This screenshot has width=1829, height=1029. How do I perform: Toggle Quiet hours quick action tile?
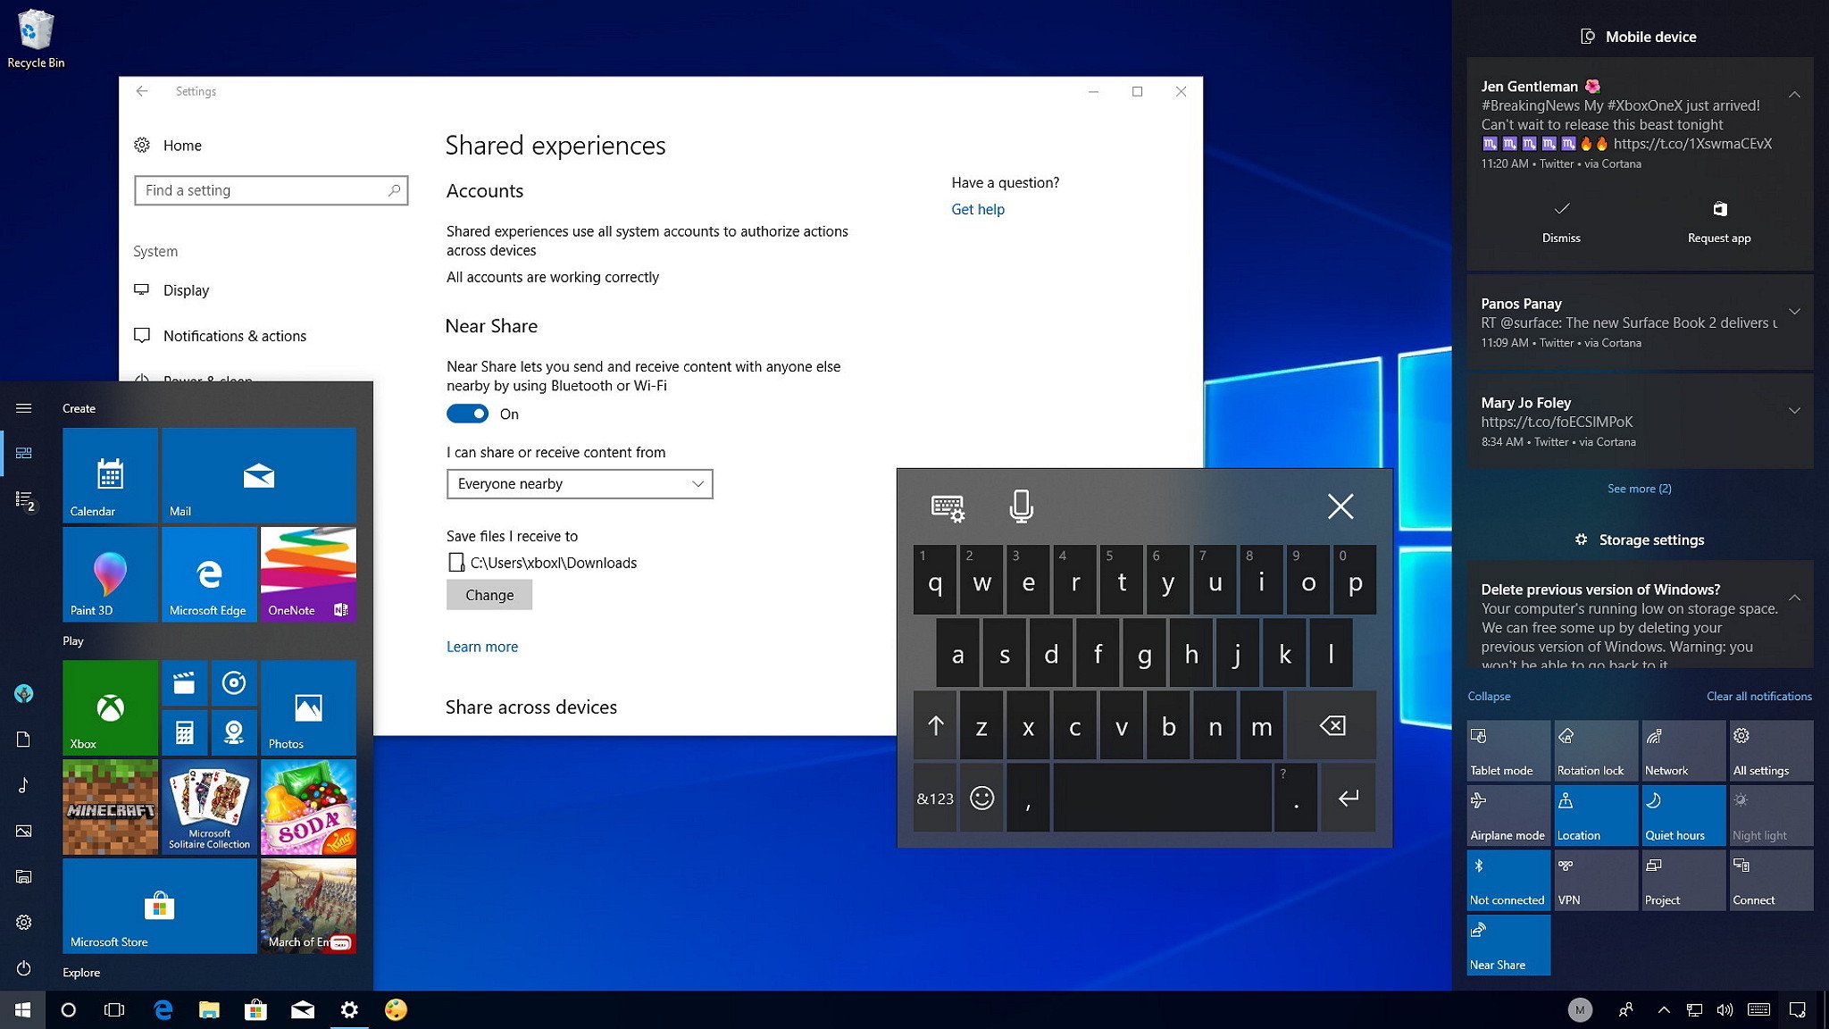(x=1683, y=815)
